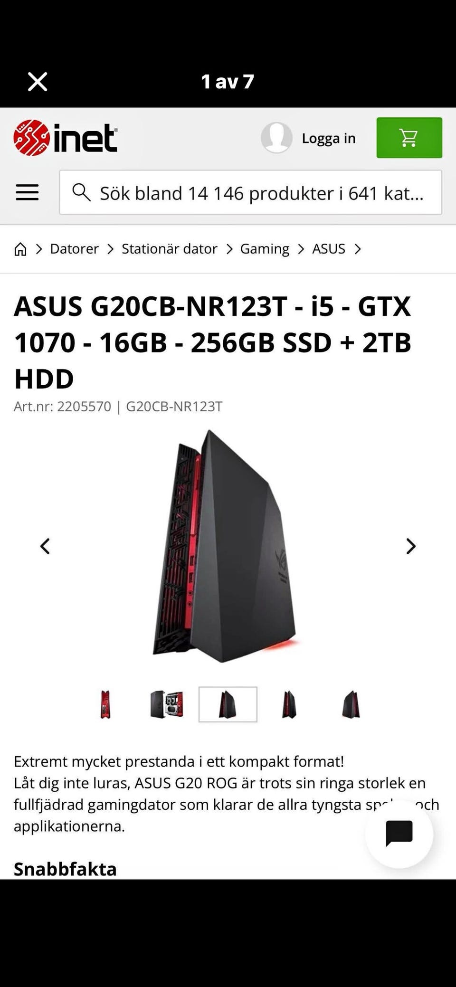Open the hamburger navigation menu
This screenshot has width=456, height=987.
27,192
